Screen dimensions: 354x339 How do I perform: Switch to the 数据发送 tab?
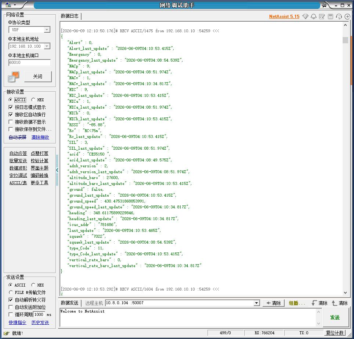click(x=69, y=303)
